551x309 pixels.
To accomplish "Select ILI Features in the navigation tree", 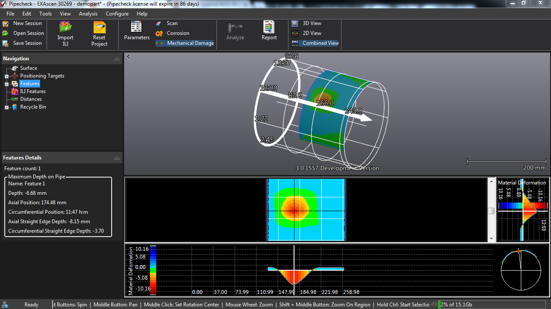I will tap(33, 91).
